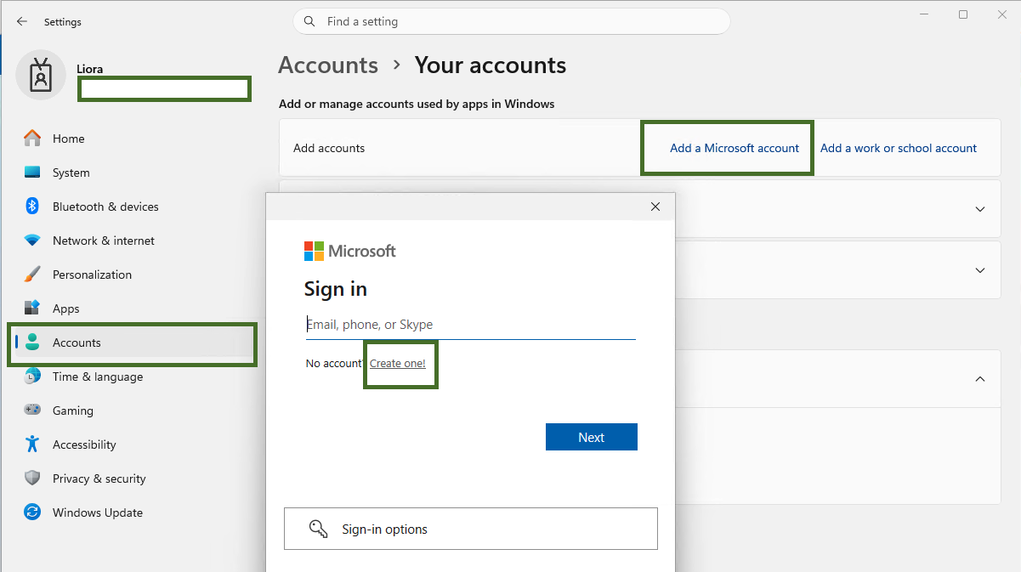
Task: Open Sign-in options
Action: [x=471, y=529]
